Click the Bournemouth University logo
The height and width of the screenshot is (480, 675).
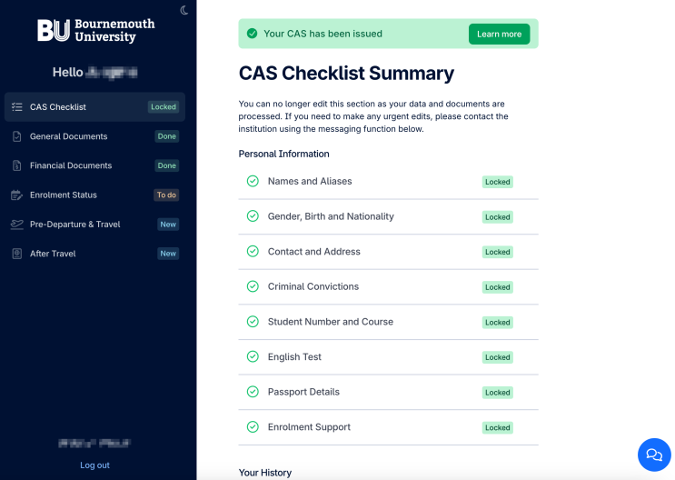tap(95, 31)
